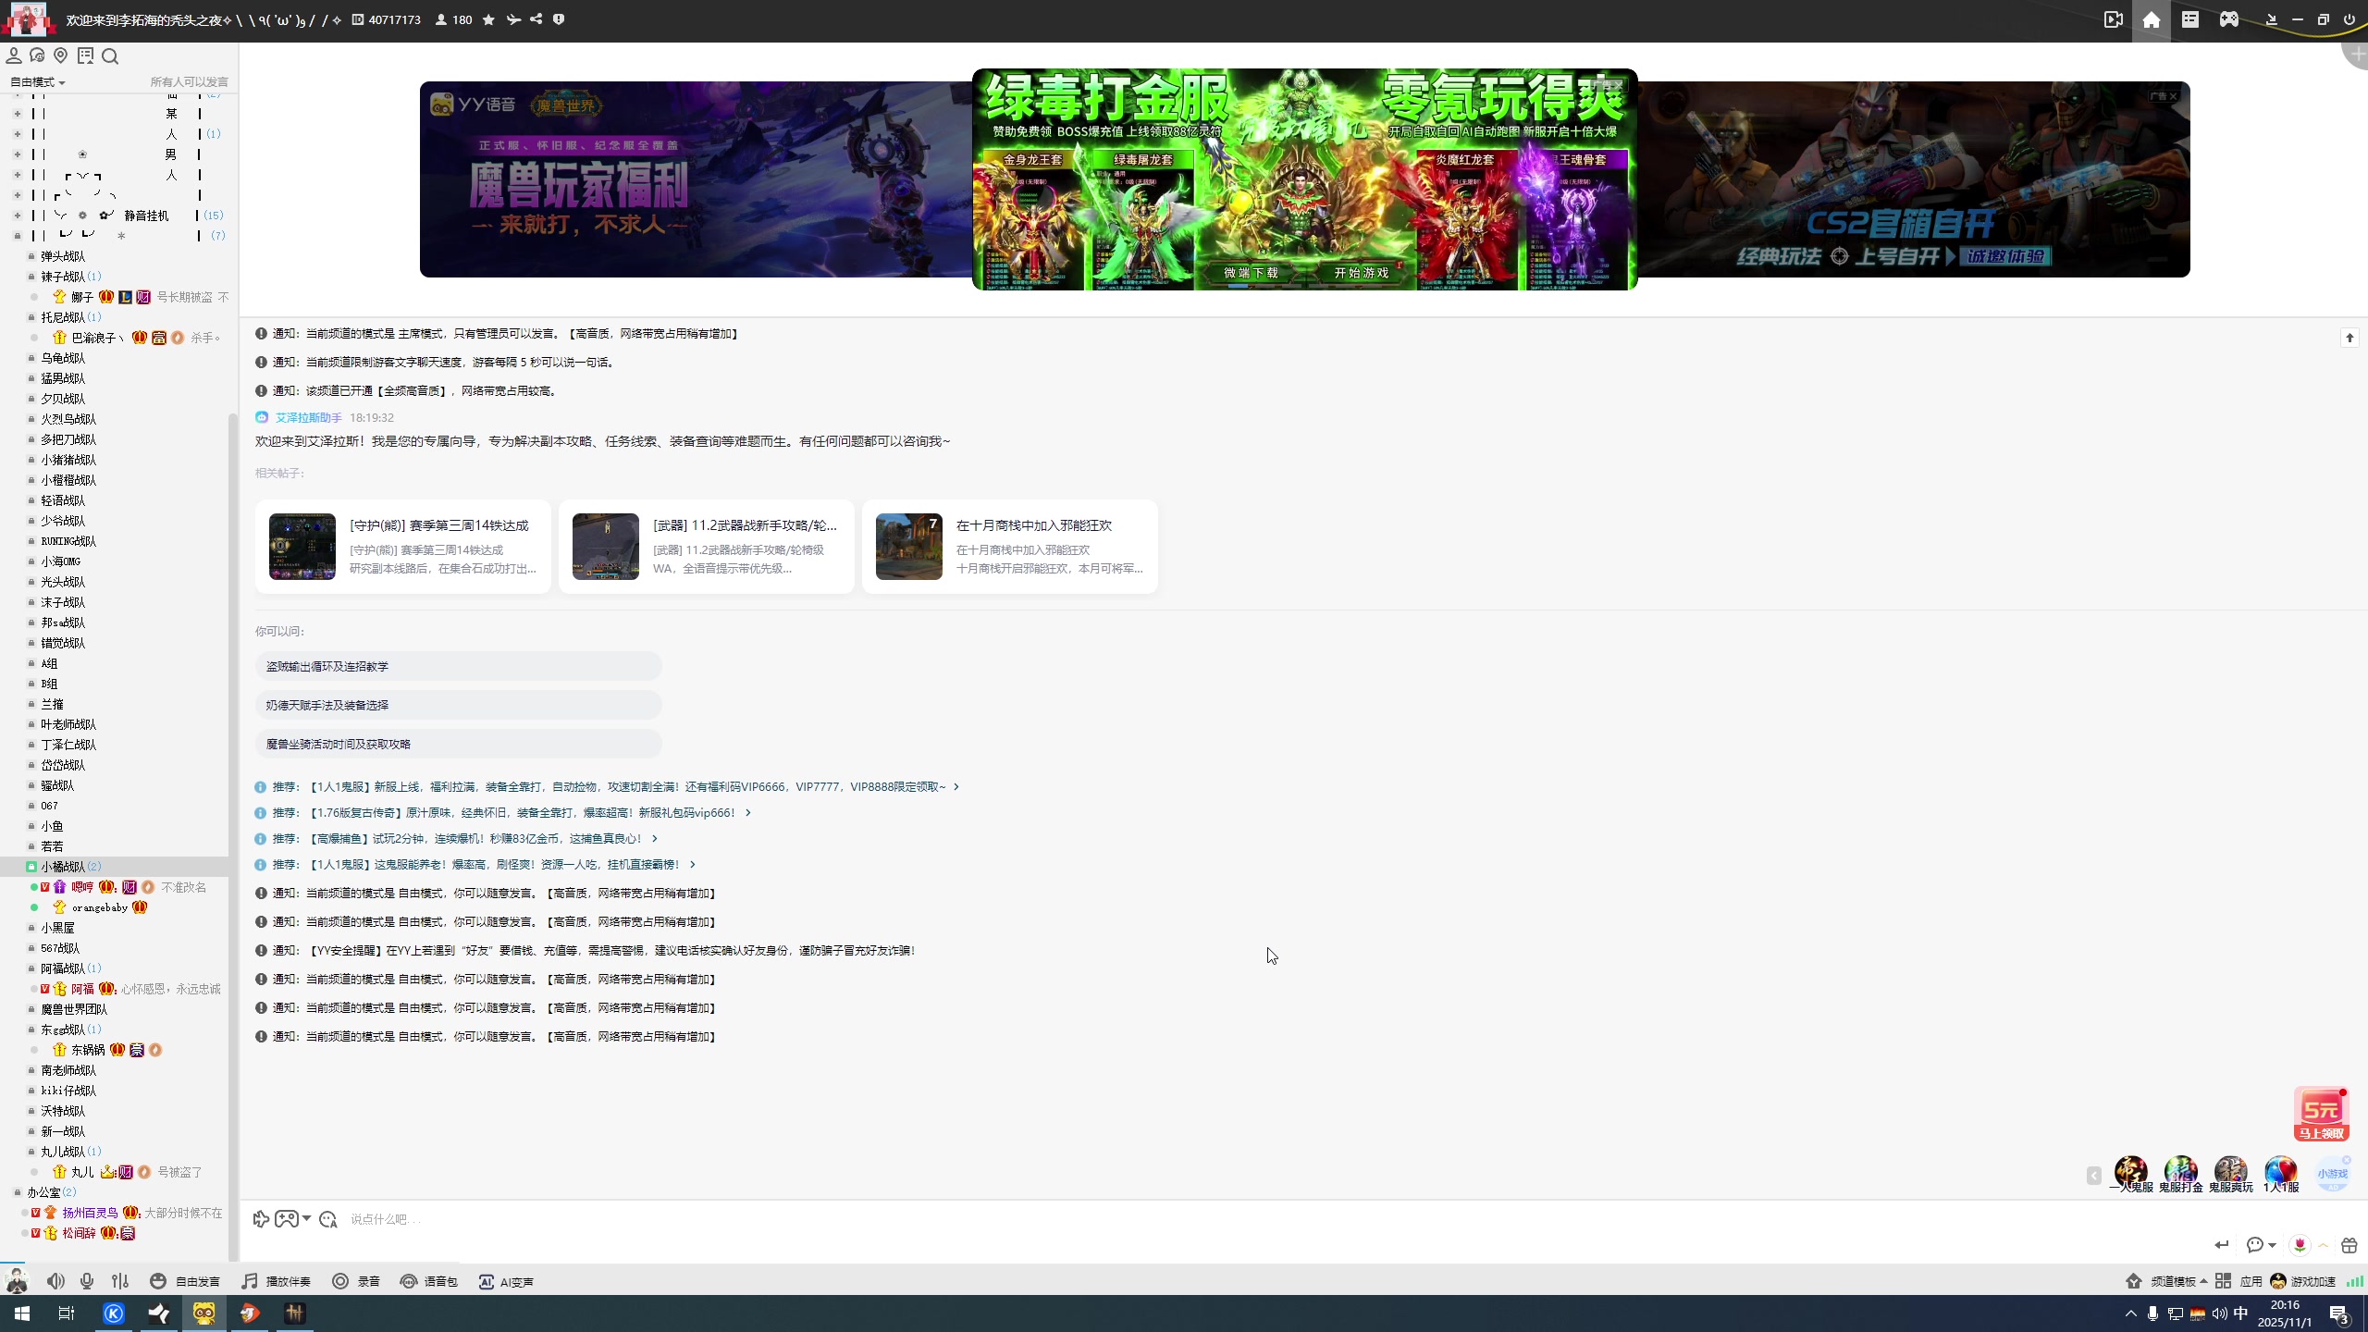Send the tulip flower gift
This screenshot has width=2368, height=1332.
coord(2300,1245)
